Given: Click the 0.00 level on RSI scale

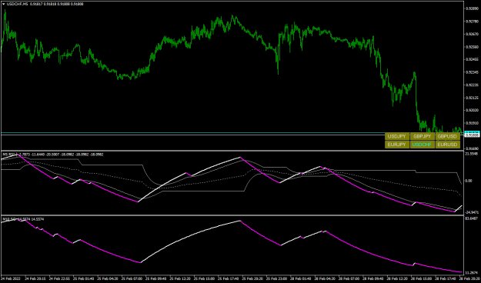Looking at the screenshot, I should pyautogui.click(x=469, y=181).
